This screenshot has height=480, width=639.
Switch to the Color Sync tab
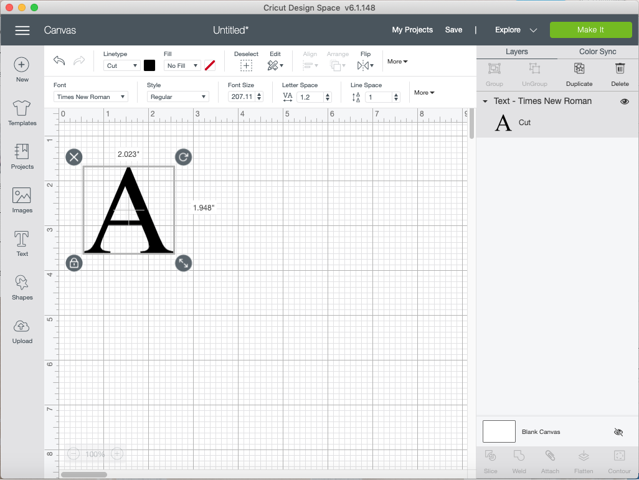597,52
